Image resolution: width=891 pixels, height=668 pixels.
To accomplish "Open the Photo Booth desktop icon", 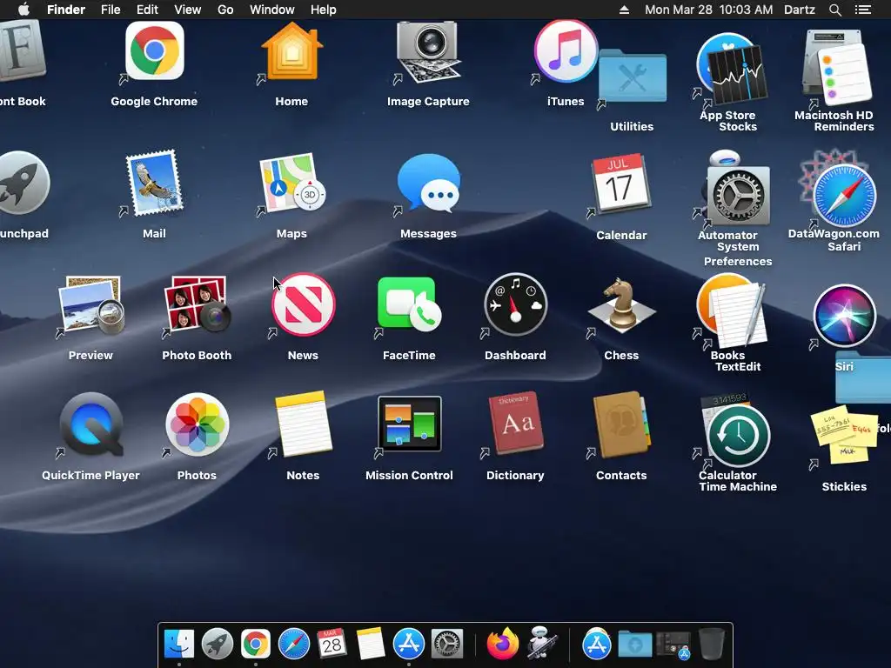I will click(x=197, y=305).
